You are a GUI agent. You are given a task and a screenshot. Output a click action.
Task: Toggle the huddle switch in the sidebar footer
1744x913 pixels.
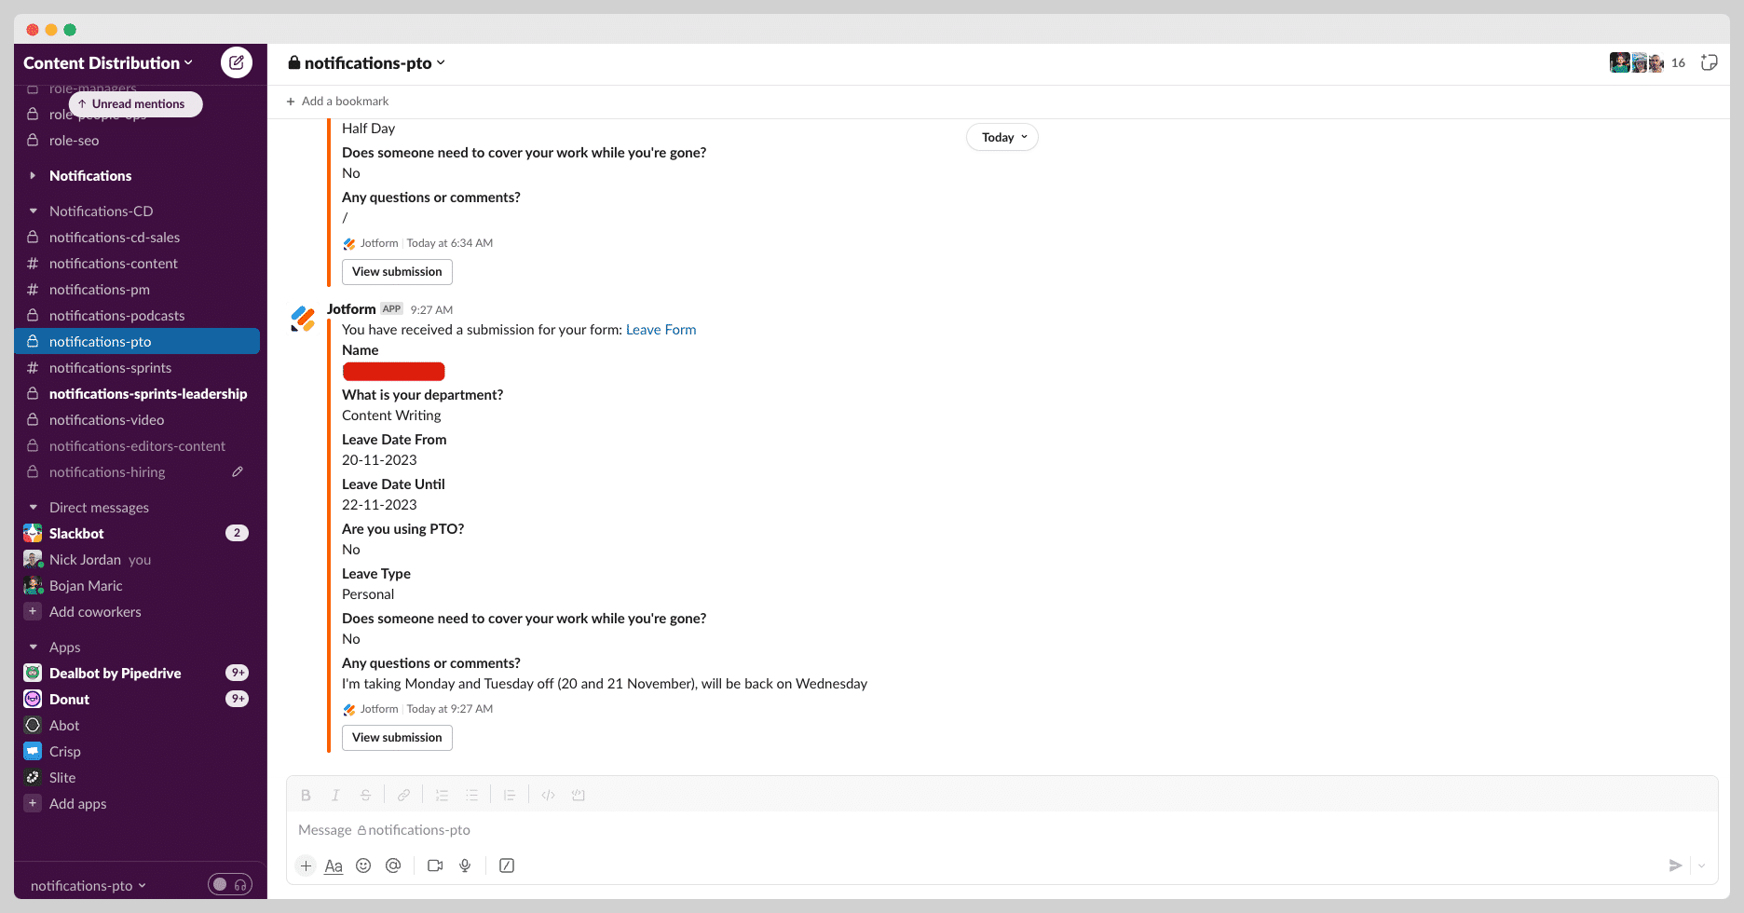point(229,884)
